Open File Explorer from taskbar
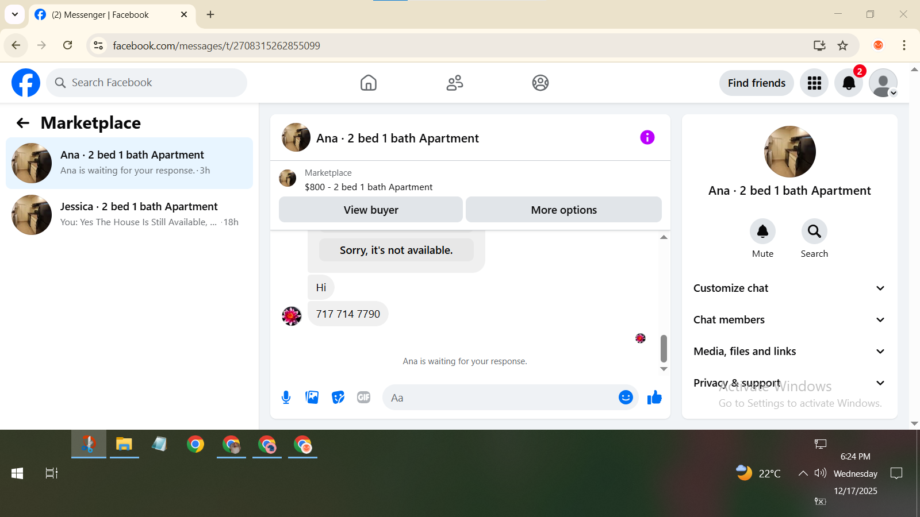The width and height of the screenshot is (920, 517). [x=124, y=444]
